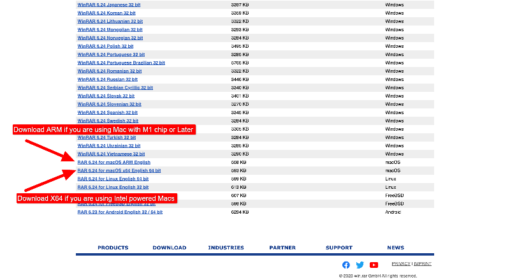The image size is (510, 280).
Task: Click the Linux platform cell in 64 bit row
Action: (x=391, y=179)
